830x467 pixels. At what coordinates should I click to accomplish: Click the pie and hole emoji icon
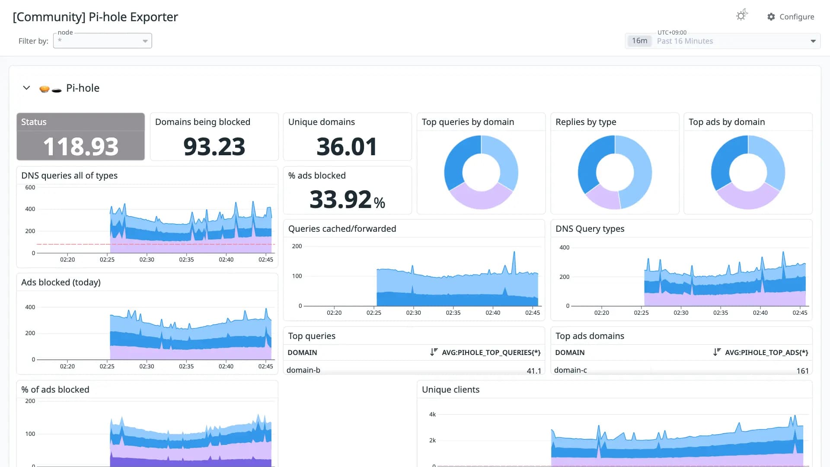tap(50, 89)
